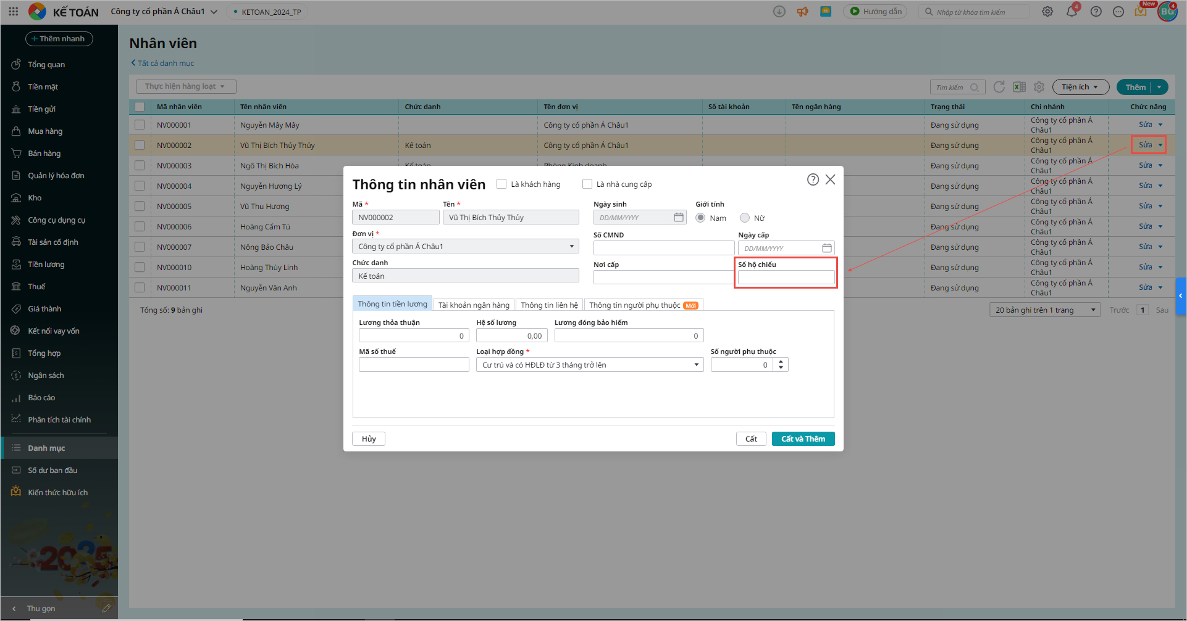Open Tiền mặt module

(x=43, y=86)
